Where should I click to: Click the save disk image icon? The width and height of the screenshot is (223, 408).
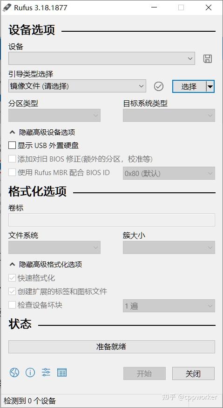click(x=208, y=59)
